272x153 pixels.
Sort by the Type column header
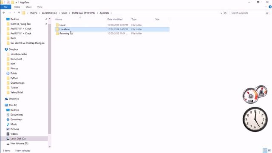tap(134, 19)
